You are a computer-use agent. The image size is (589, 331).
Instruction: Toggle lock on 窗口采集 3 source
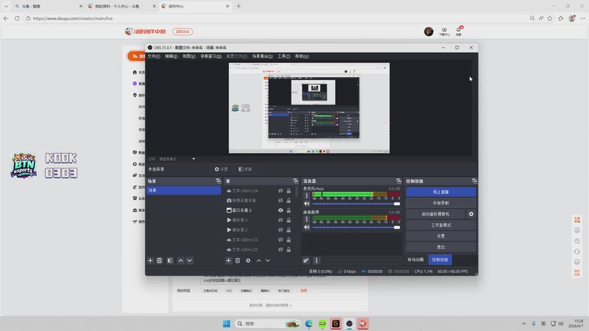pos(289,210)
